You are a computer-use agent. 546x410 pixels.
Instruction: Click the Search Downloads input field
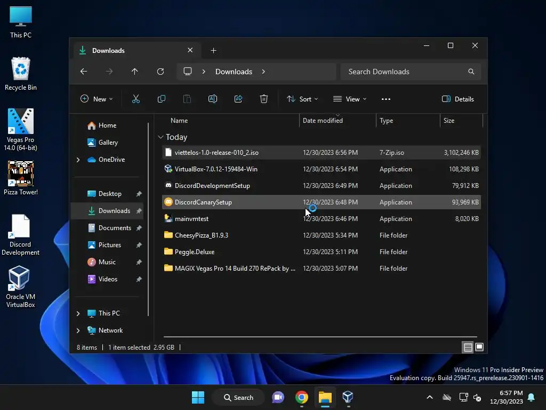tap(411, 72)
